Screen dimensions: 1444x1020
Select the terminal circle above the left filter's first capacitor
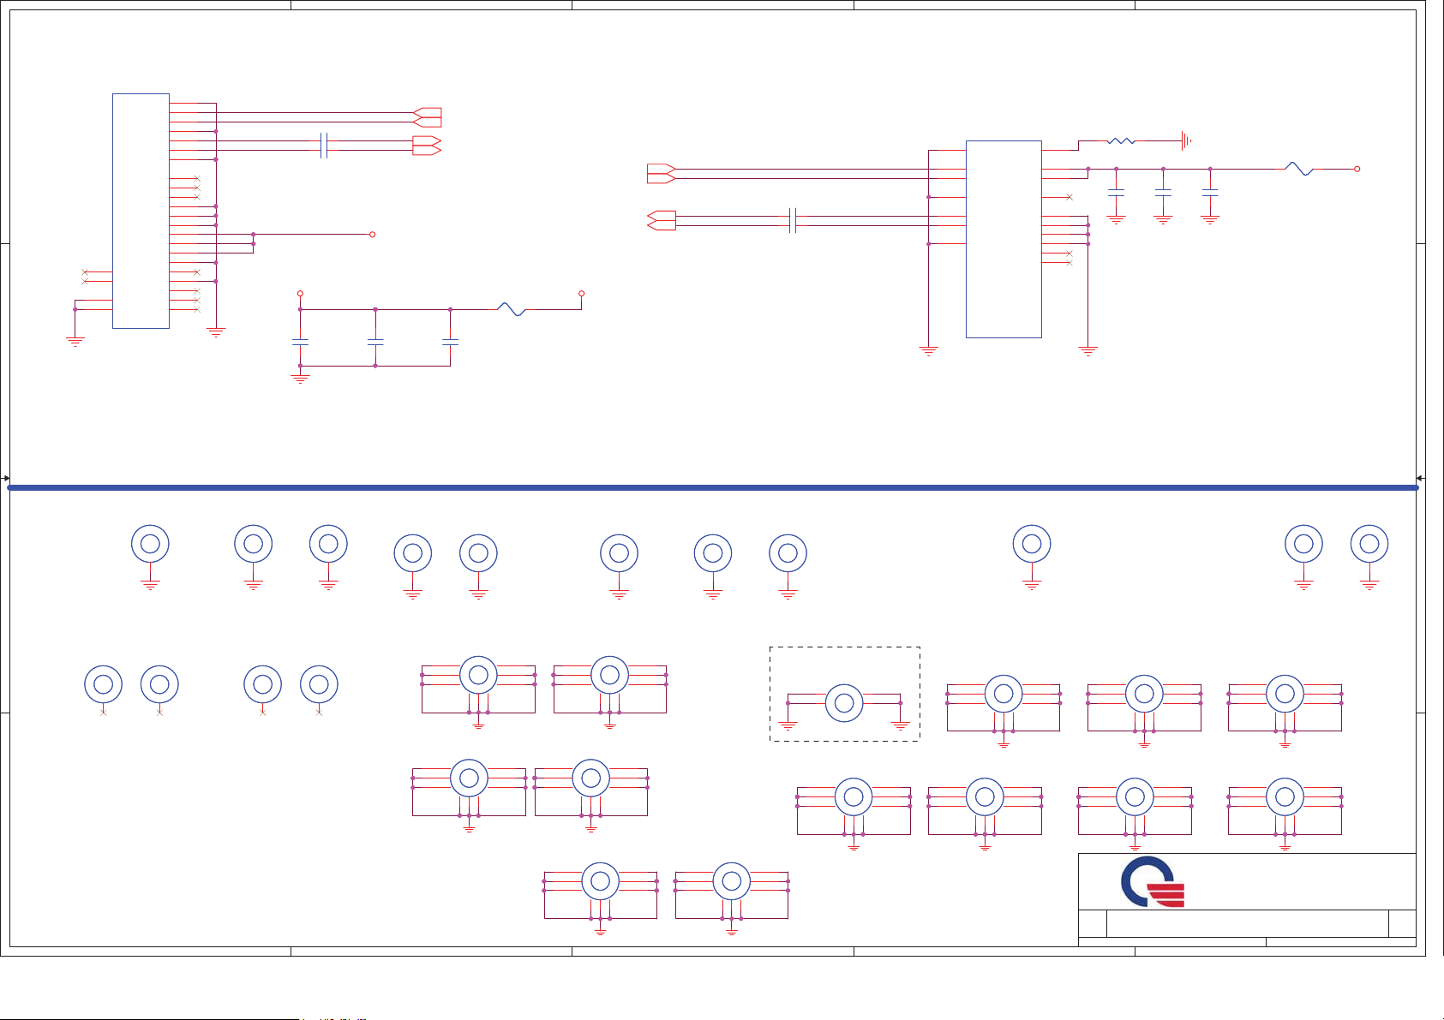(x=300, y=294)
